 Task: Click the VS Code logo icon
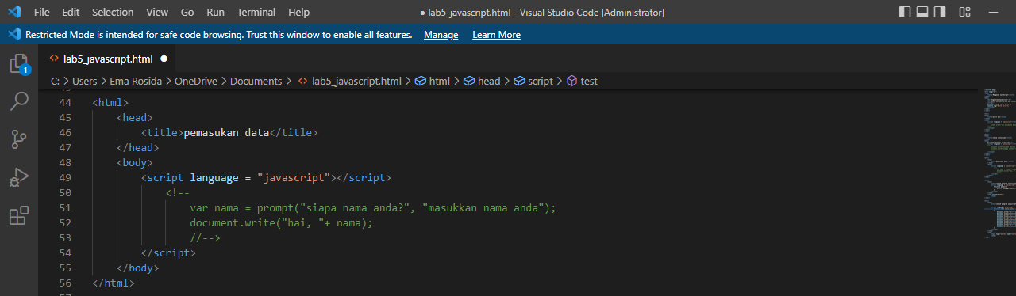13,12
